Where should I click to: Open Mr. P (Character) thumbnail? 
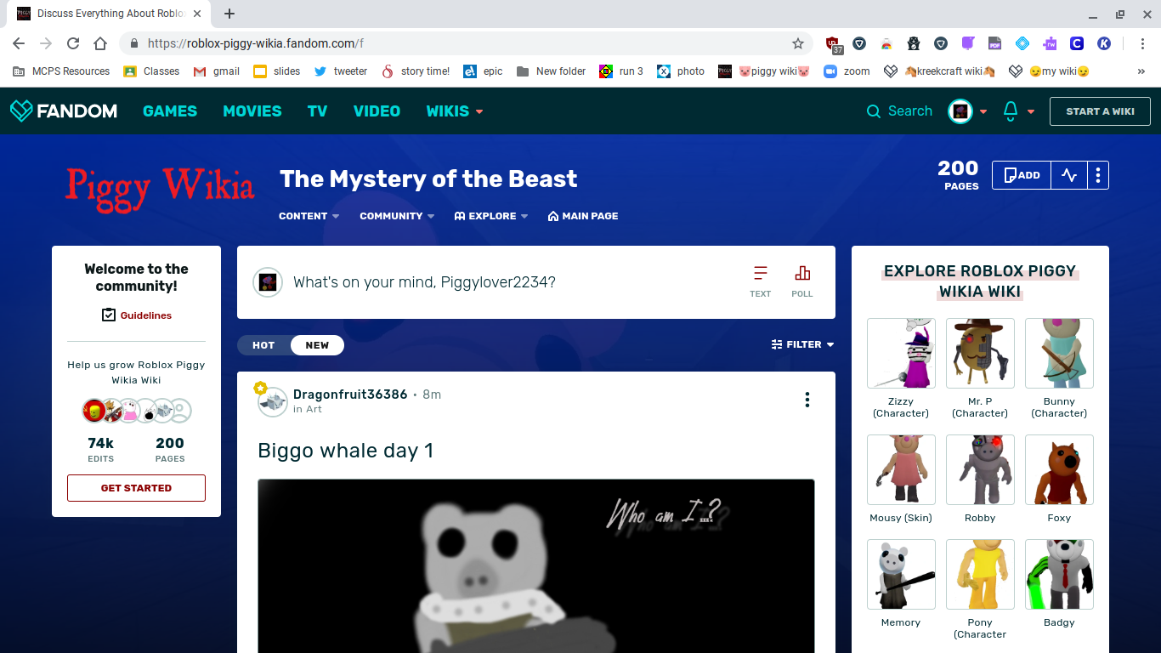980,353
